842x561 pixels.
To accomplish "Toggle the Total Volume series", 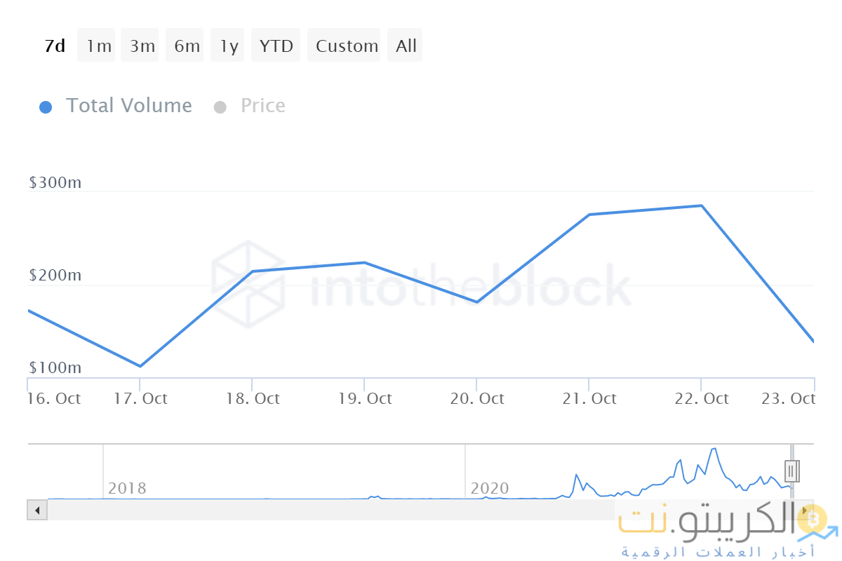I will [x=128, y=106].
